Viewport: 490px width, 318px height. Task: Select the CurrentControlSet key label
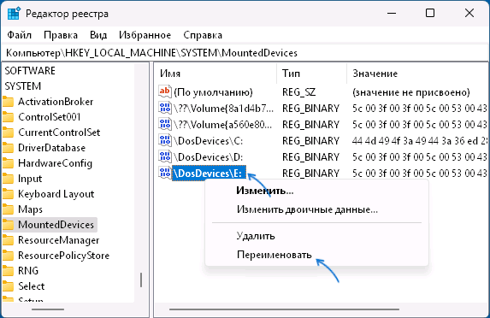point(59,132)
